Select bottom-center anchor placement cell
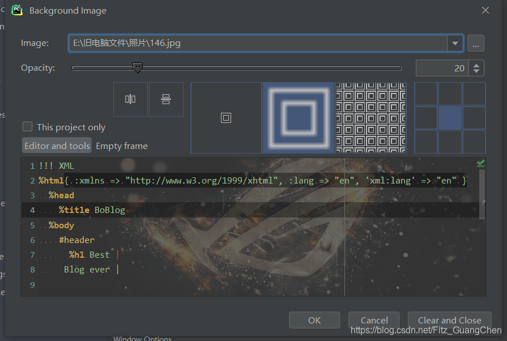The image size is (507, 341). (x=450, y=142)
